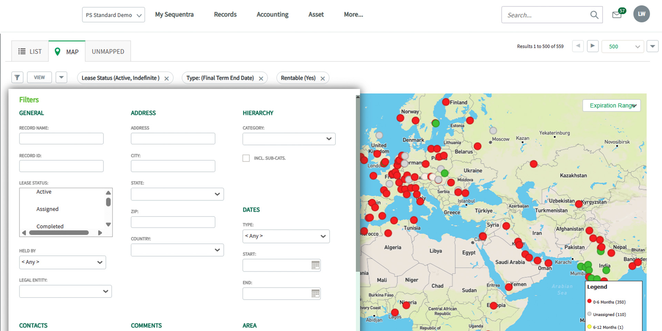Click the Record Name input field
This screenshot has width=662, height=331.
pos(61,139)
